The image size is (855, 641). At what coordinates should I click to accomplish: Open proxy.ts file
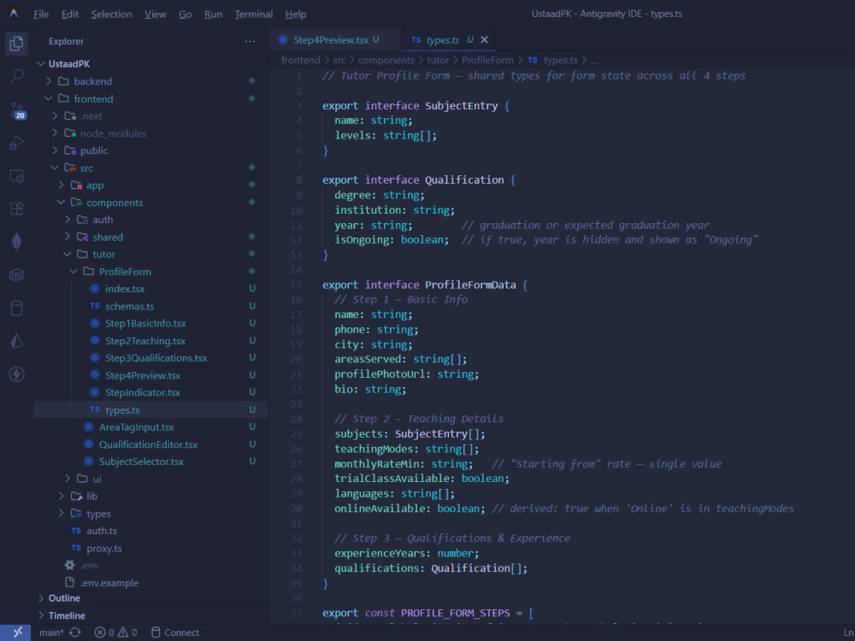150,549
